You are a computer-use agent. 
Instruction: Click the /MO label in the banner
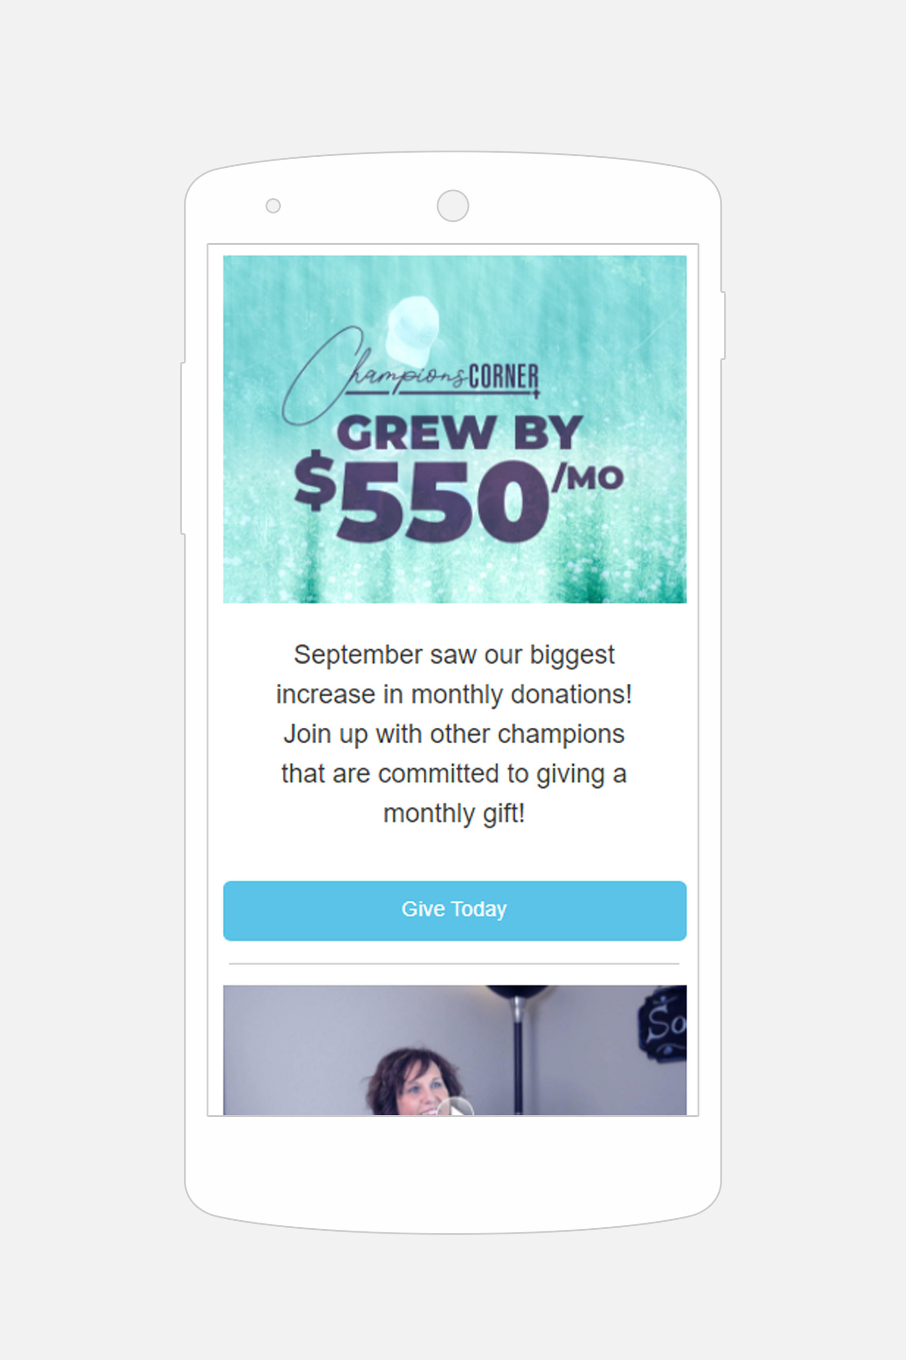point(588,478)
